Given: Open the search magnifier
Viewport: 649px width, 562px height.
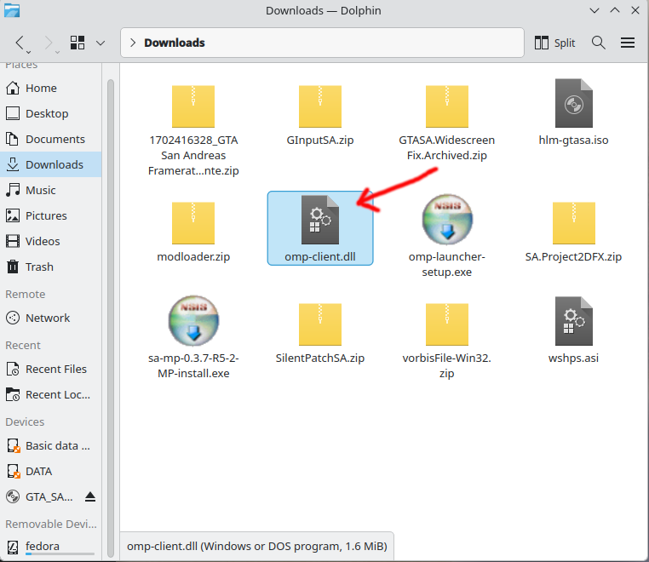Looking at the screenshot, I should pos(599,43).
